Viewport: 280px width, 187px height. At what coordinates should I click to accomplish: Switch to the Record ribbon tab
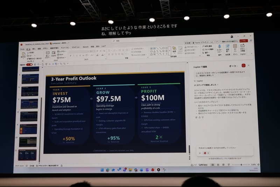85,47
